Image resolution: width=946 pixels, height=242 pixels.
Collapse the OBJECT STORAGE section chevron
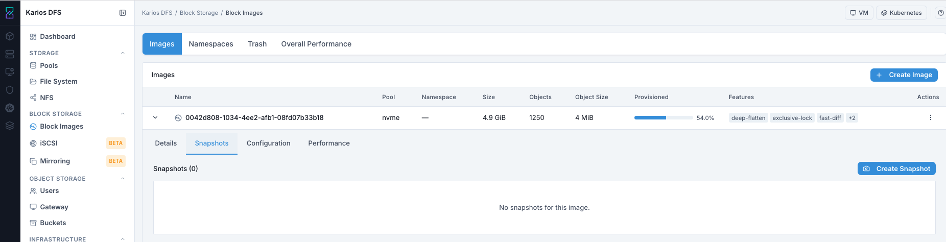click(123, 179)
